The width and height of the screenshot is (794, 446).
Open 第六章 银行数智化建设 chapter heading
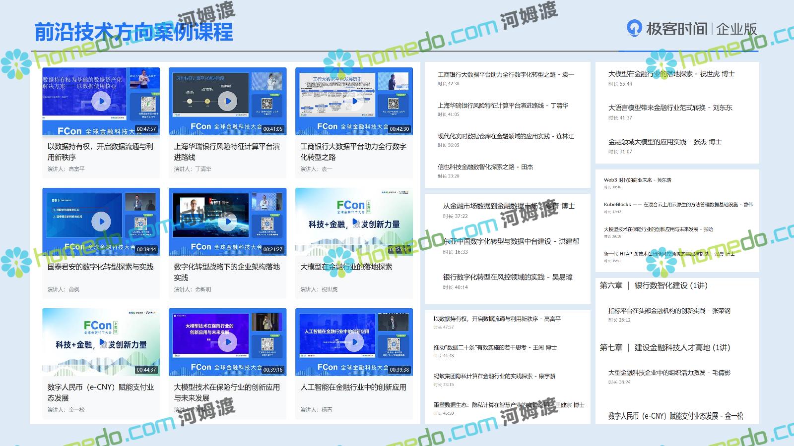click(x=654, y=285)
